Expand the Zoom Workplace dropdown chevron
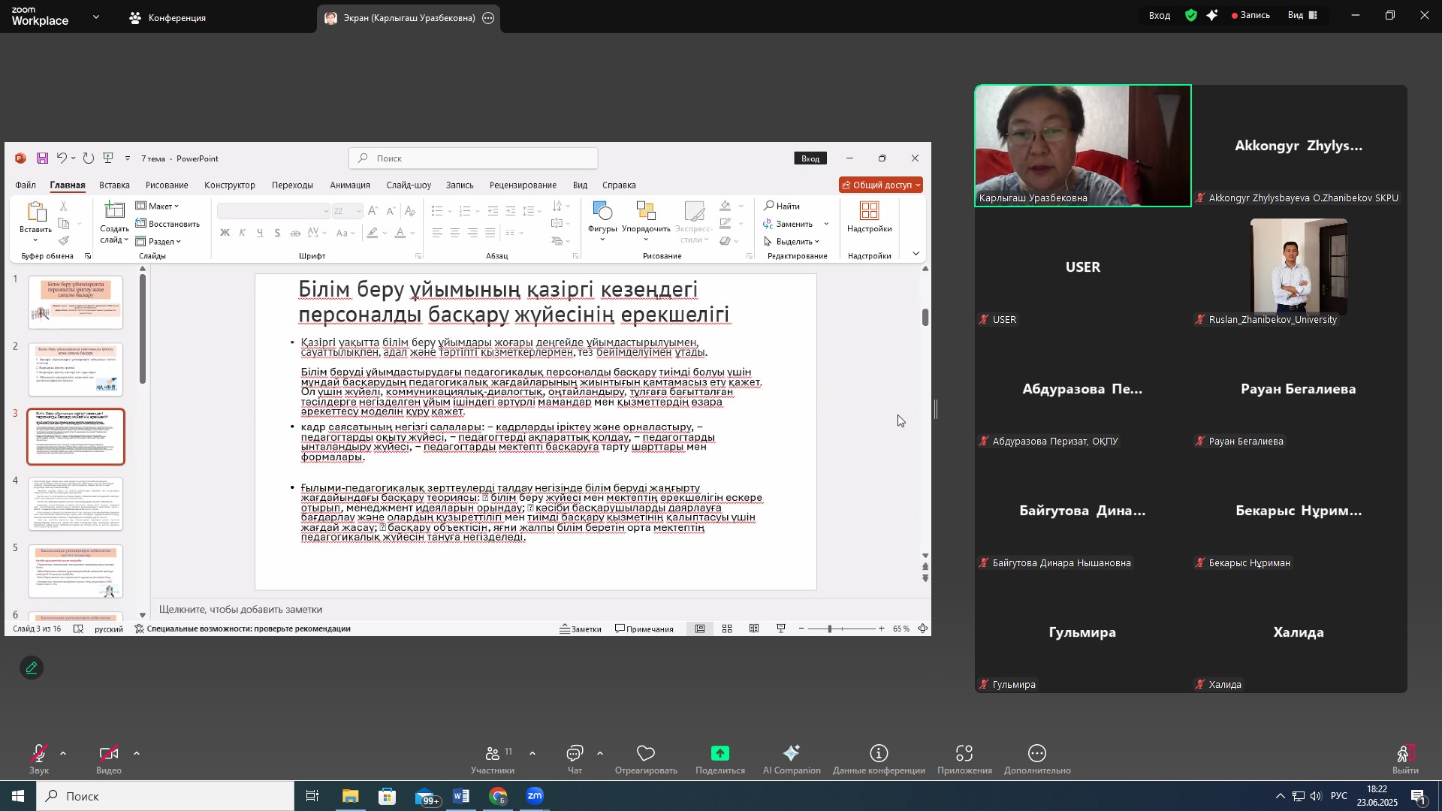Image resolution: width=1442 pixels, height=811 pixels. (x=95, y=17)
